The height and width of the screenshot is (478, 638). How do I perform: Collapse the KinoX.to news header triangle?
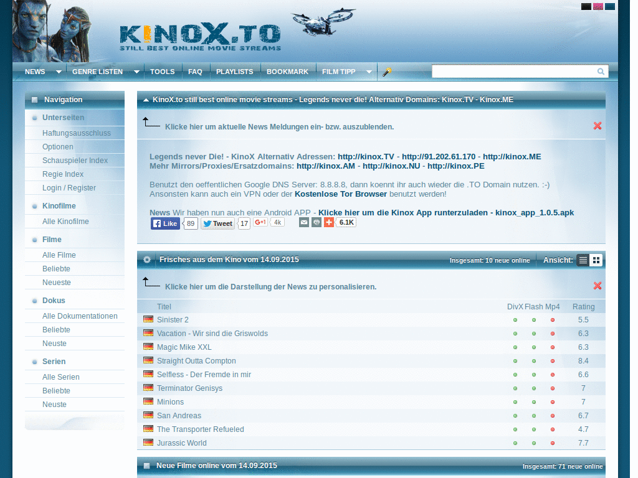[146, 100]
